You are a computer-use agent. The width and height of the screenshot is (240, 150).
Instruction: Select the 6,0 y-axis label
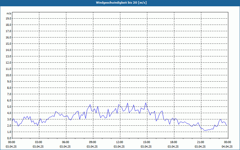[x=9, y=100]
